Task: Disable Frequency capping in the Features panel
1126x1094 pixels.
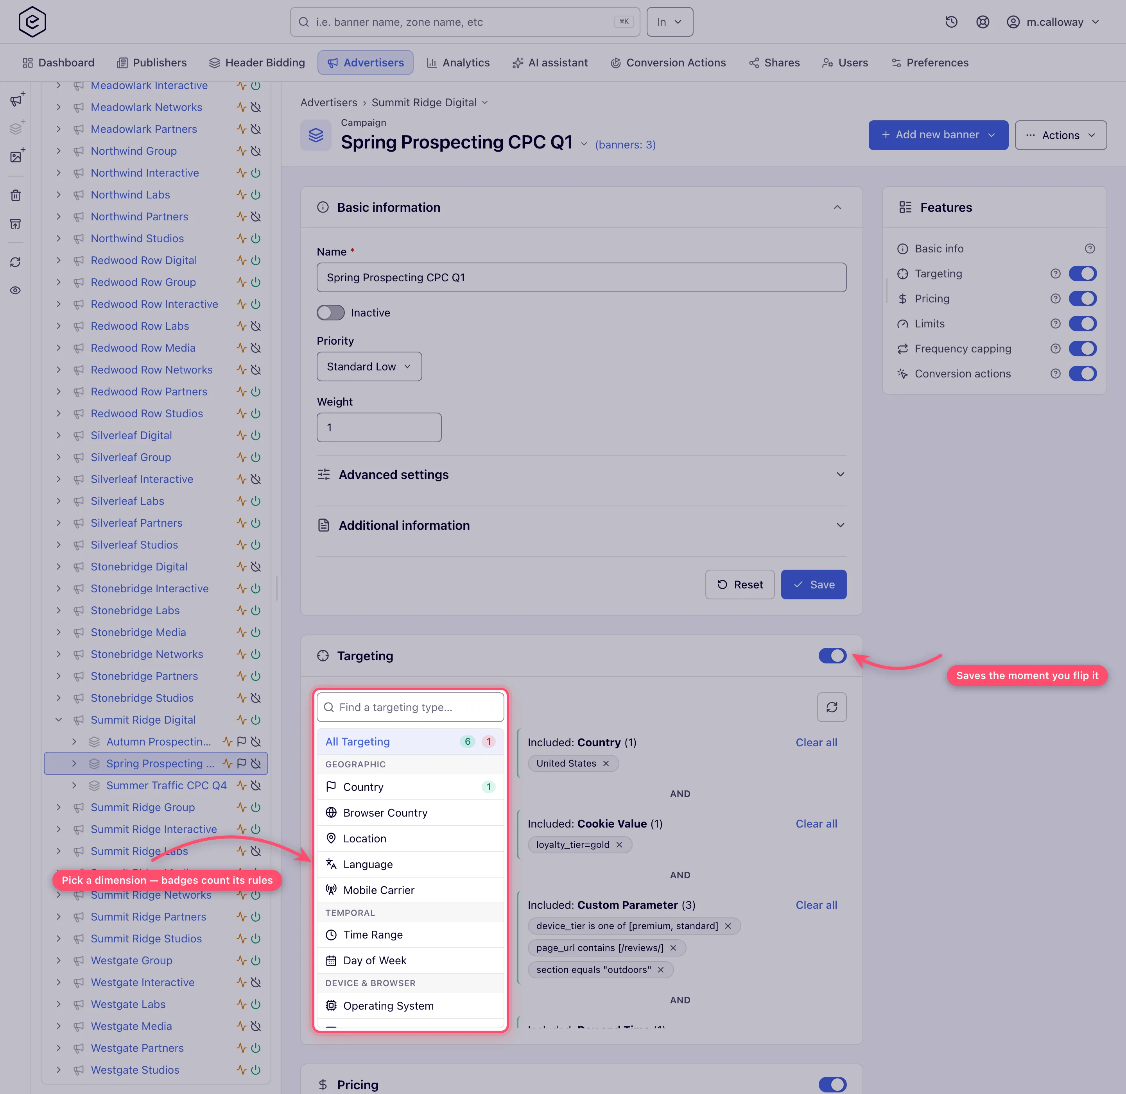Action: click(x=1083, y=349)
